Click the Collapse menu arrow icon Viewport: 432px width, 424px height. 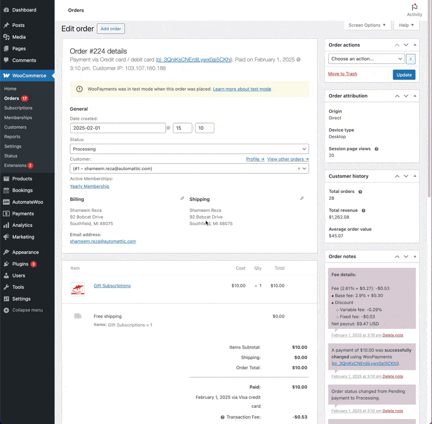[x=6, y=310]
